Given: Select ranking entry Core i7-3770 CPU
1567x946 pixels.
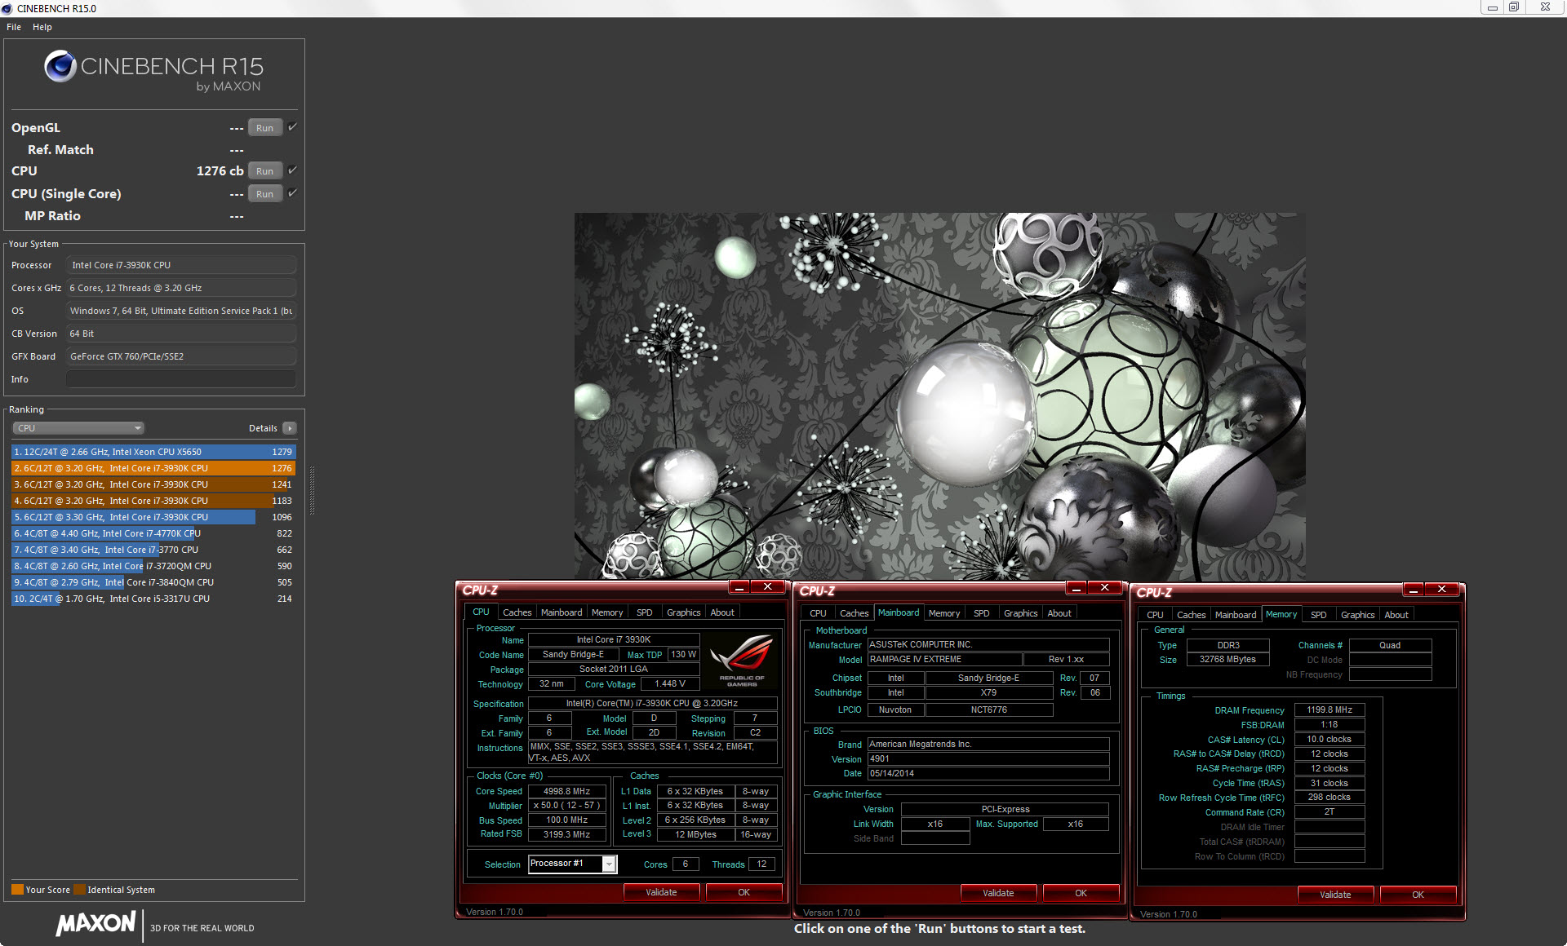Looking at the screenshot, I should (x=153, y=550).
